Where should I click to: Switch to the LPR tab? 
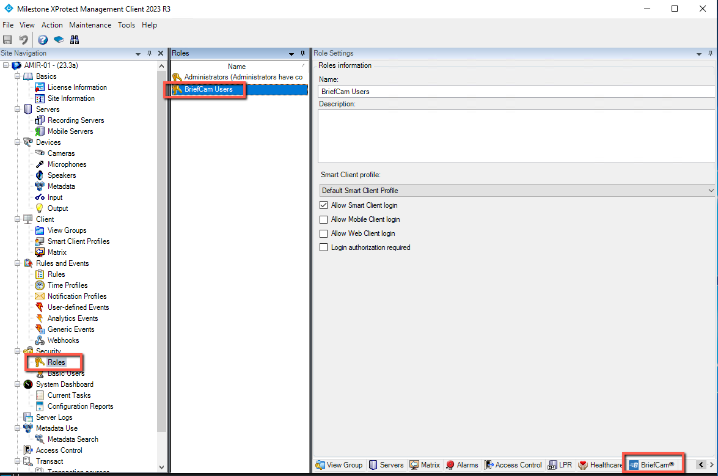coord(560,465)
